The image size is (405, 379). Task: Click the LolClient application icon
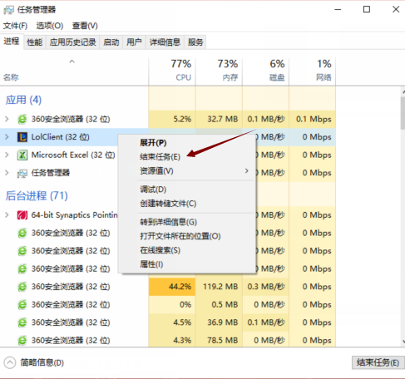[x=22, y=137]
